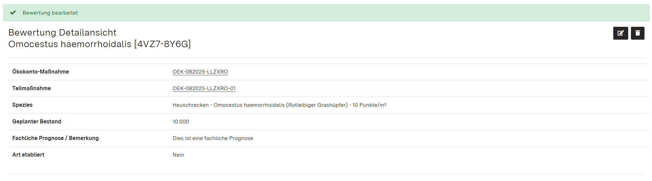Screen dimensions: 652x181
Task: Click the 'Geplanter Bestand' row label
Action: (x=37, y=122)
